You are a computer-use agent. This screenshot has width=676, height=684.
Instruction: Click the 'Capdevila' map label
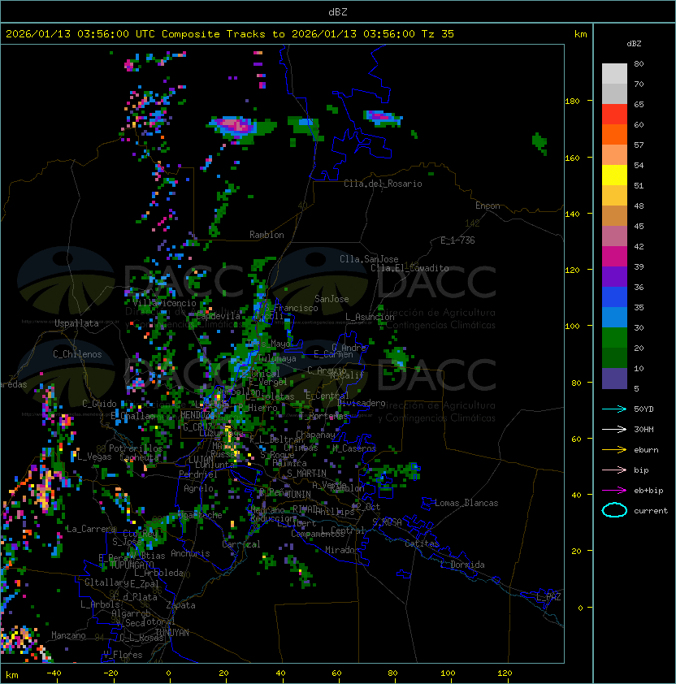click(219, 316)
